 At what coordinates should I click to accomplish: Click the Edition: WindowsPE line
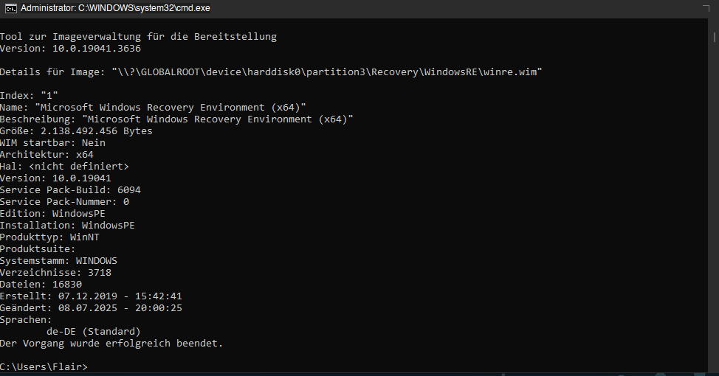tap(52, 213)
